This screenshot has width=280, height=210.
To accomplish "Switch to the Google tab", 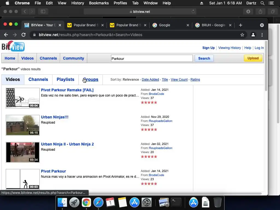I will tap(171, 25).
